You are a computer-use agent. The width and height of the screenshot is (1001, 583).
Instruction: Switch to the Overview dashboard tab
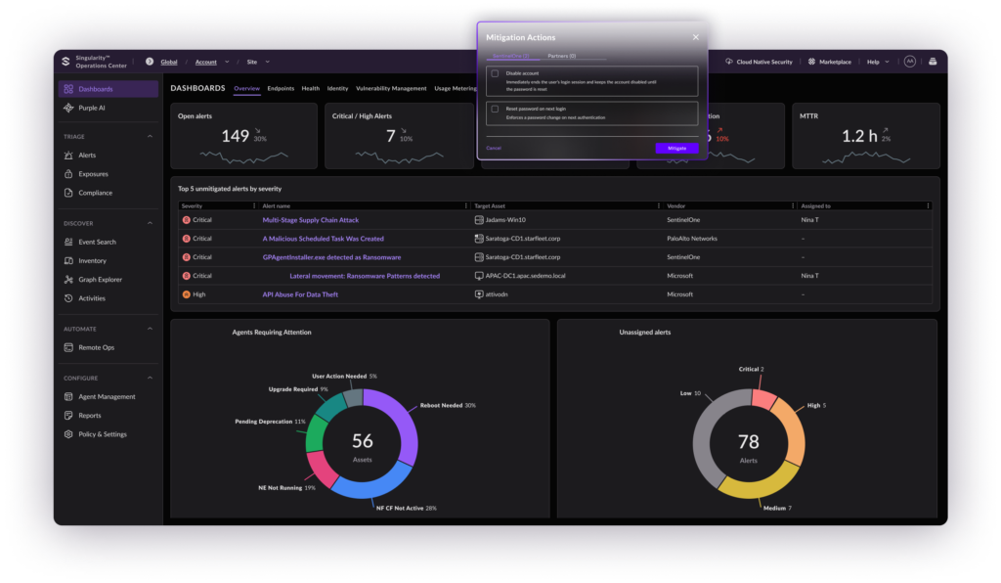[x=246, y=88]
